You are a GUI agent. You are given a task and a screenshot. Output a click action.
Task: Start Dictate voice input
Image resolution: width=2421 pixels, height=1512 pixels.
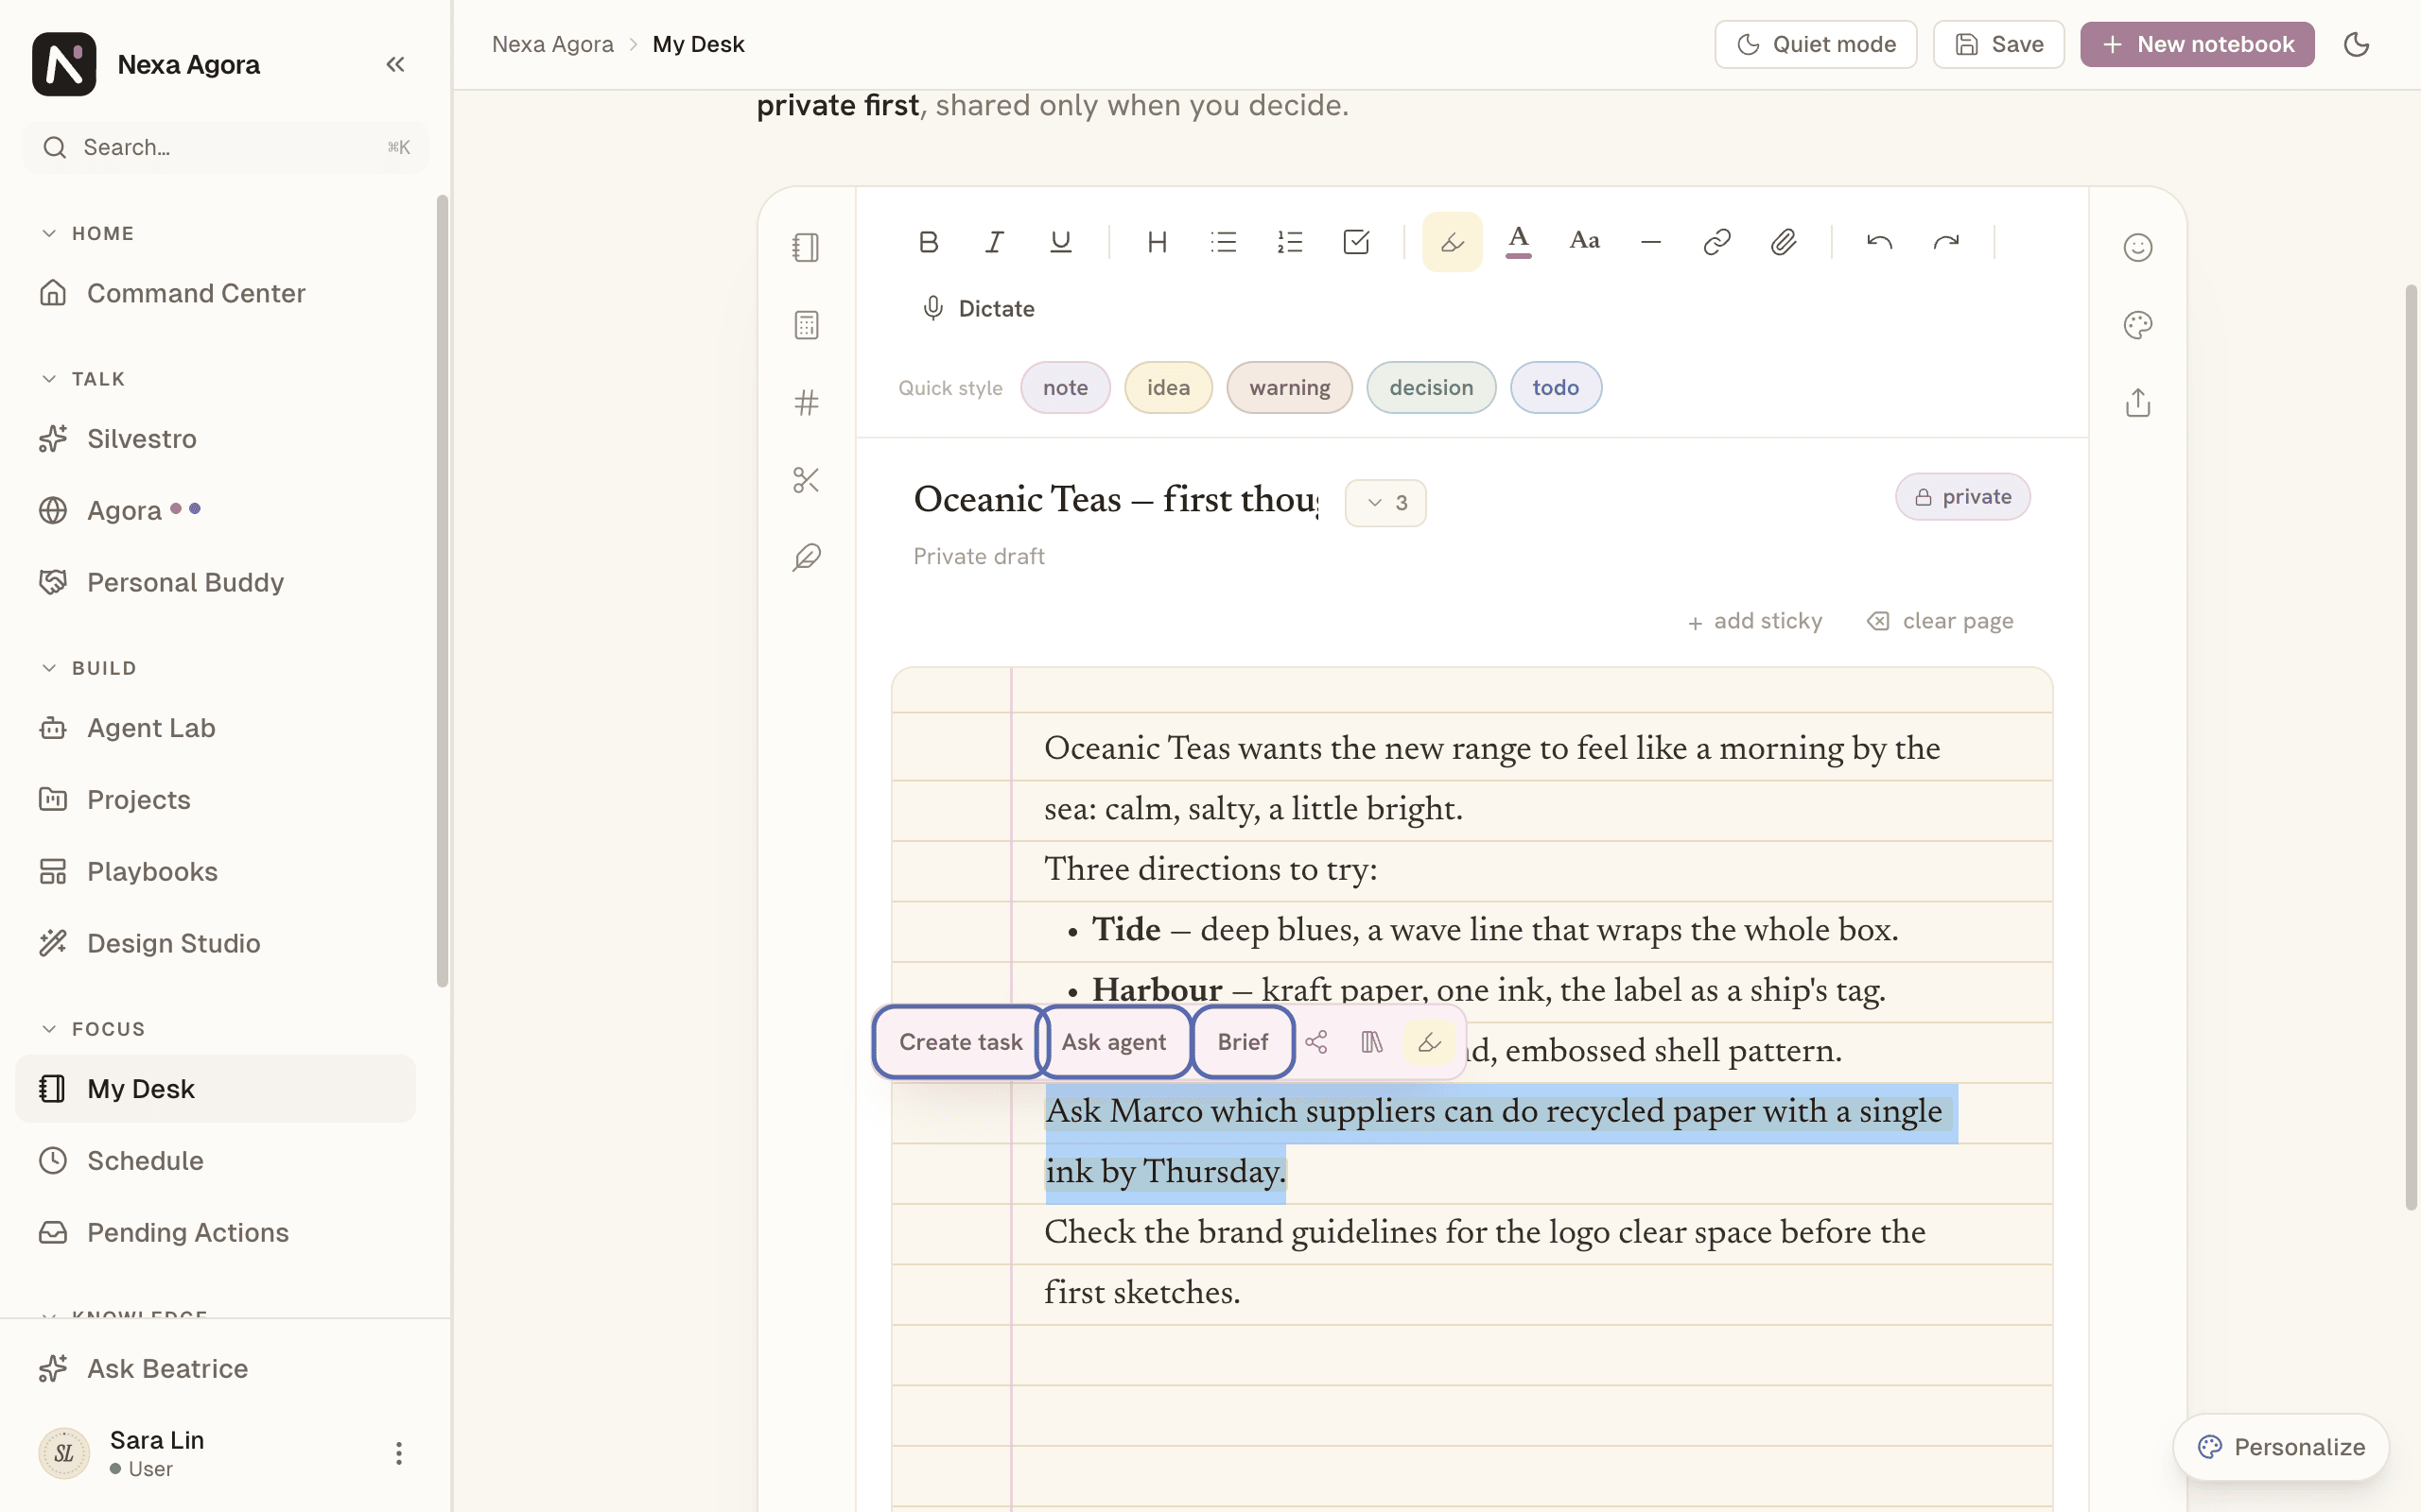[x=978, y=309]
